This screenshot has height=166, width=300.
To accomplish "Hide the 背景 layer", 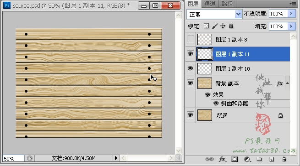I will pyautogui.click(x=191, y=115).
